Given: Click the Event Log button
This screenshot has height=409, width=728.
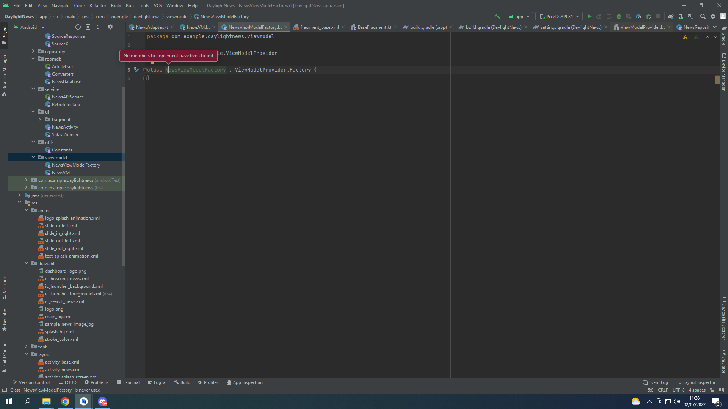Looking at the screenshot, I should pos(655,382).
